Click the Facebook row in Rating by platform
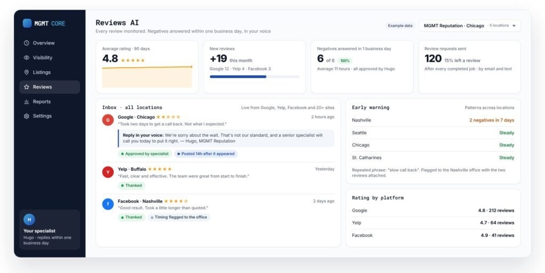Viewport: 545px width, 273px height. tap(433, 236)
